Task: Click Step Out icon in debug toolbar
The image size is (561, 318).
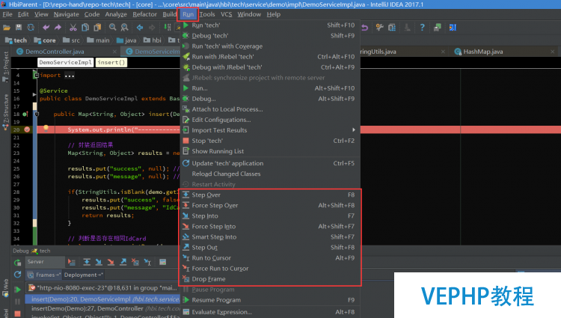Action: (123, 262)
